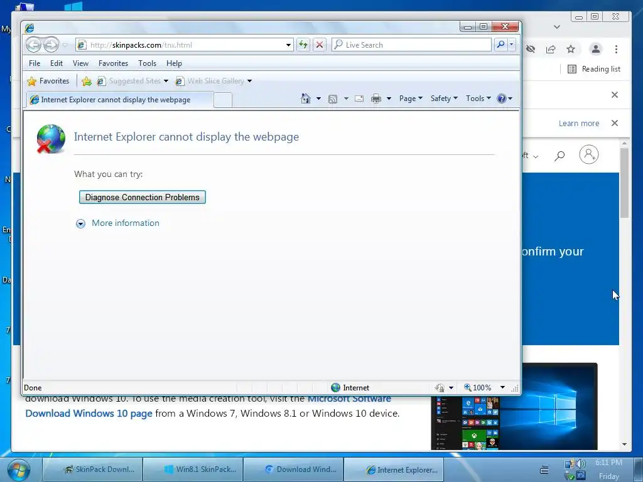Open the Favorites star button
This screenshot has width=643, height=482.
point(48,81)
